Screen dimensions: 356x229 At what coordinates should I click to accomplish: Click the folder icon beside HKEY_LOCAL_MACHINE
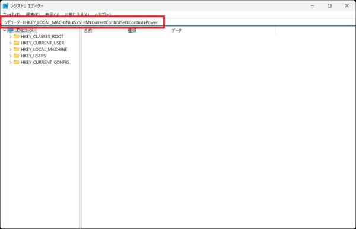(x=17, y=49)
